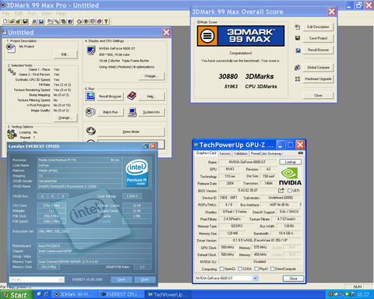Switch to the Sensors tab in GPU-Z
The width and height of the screenshot is (374, 299).
(x=224, y=153)
